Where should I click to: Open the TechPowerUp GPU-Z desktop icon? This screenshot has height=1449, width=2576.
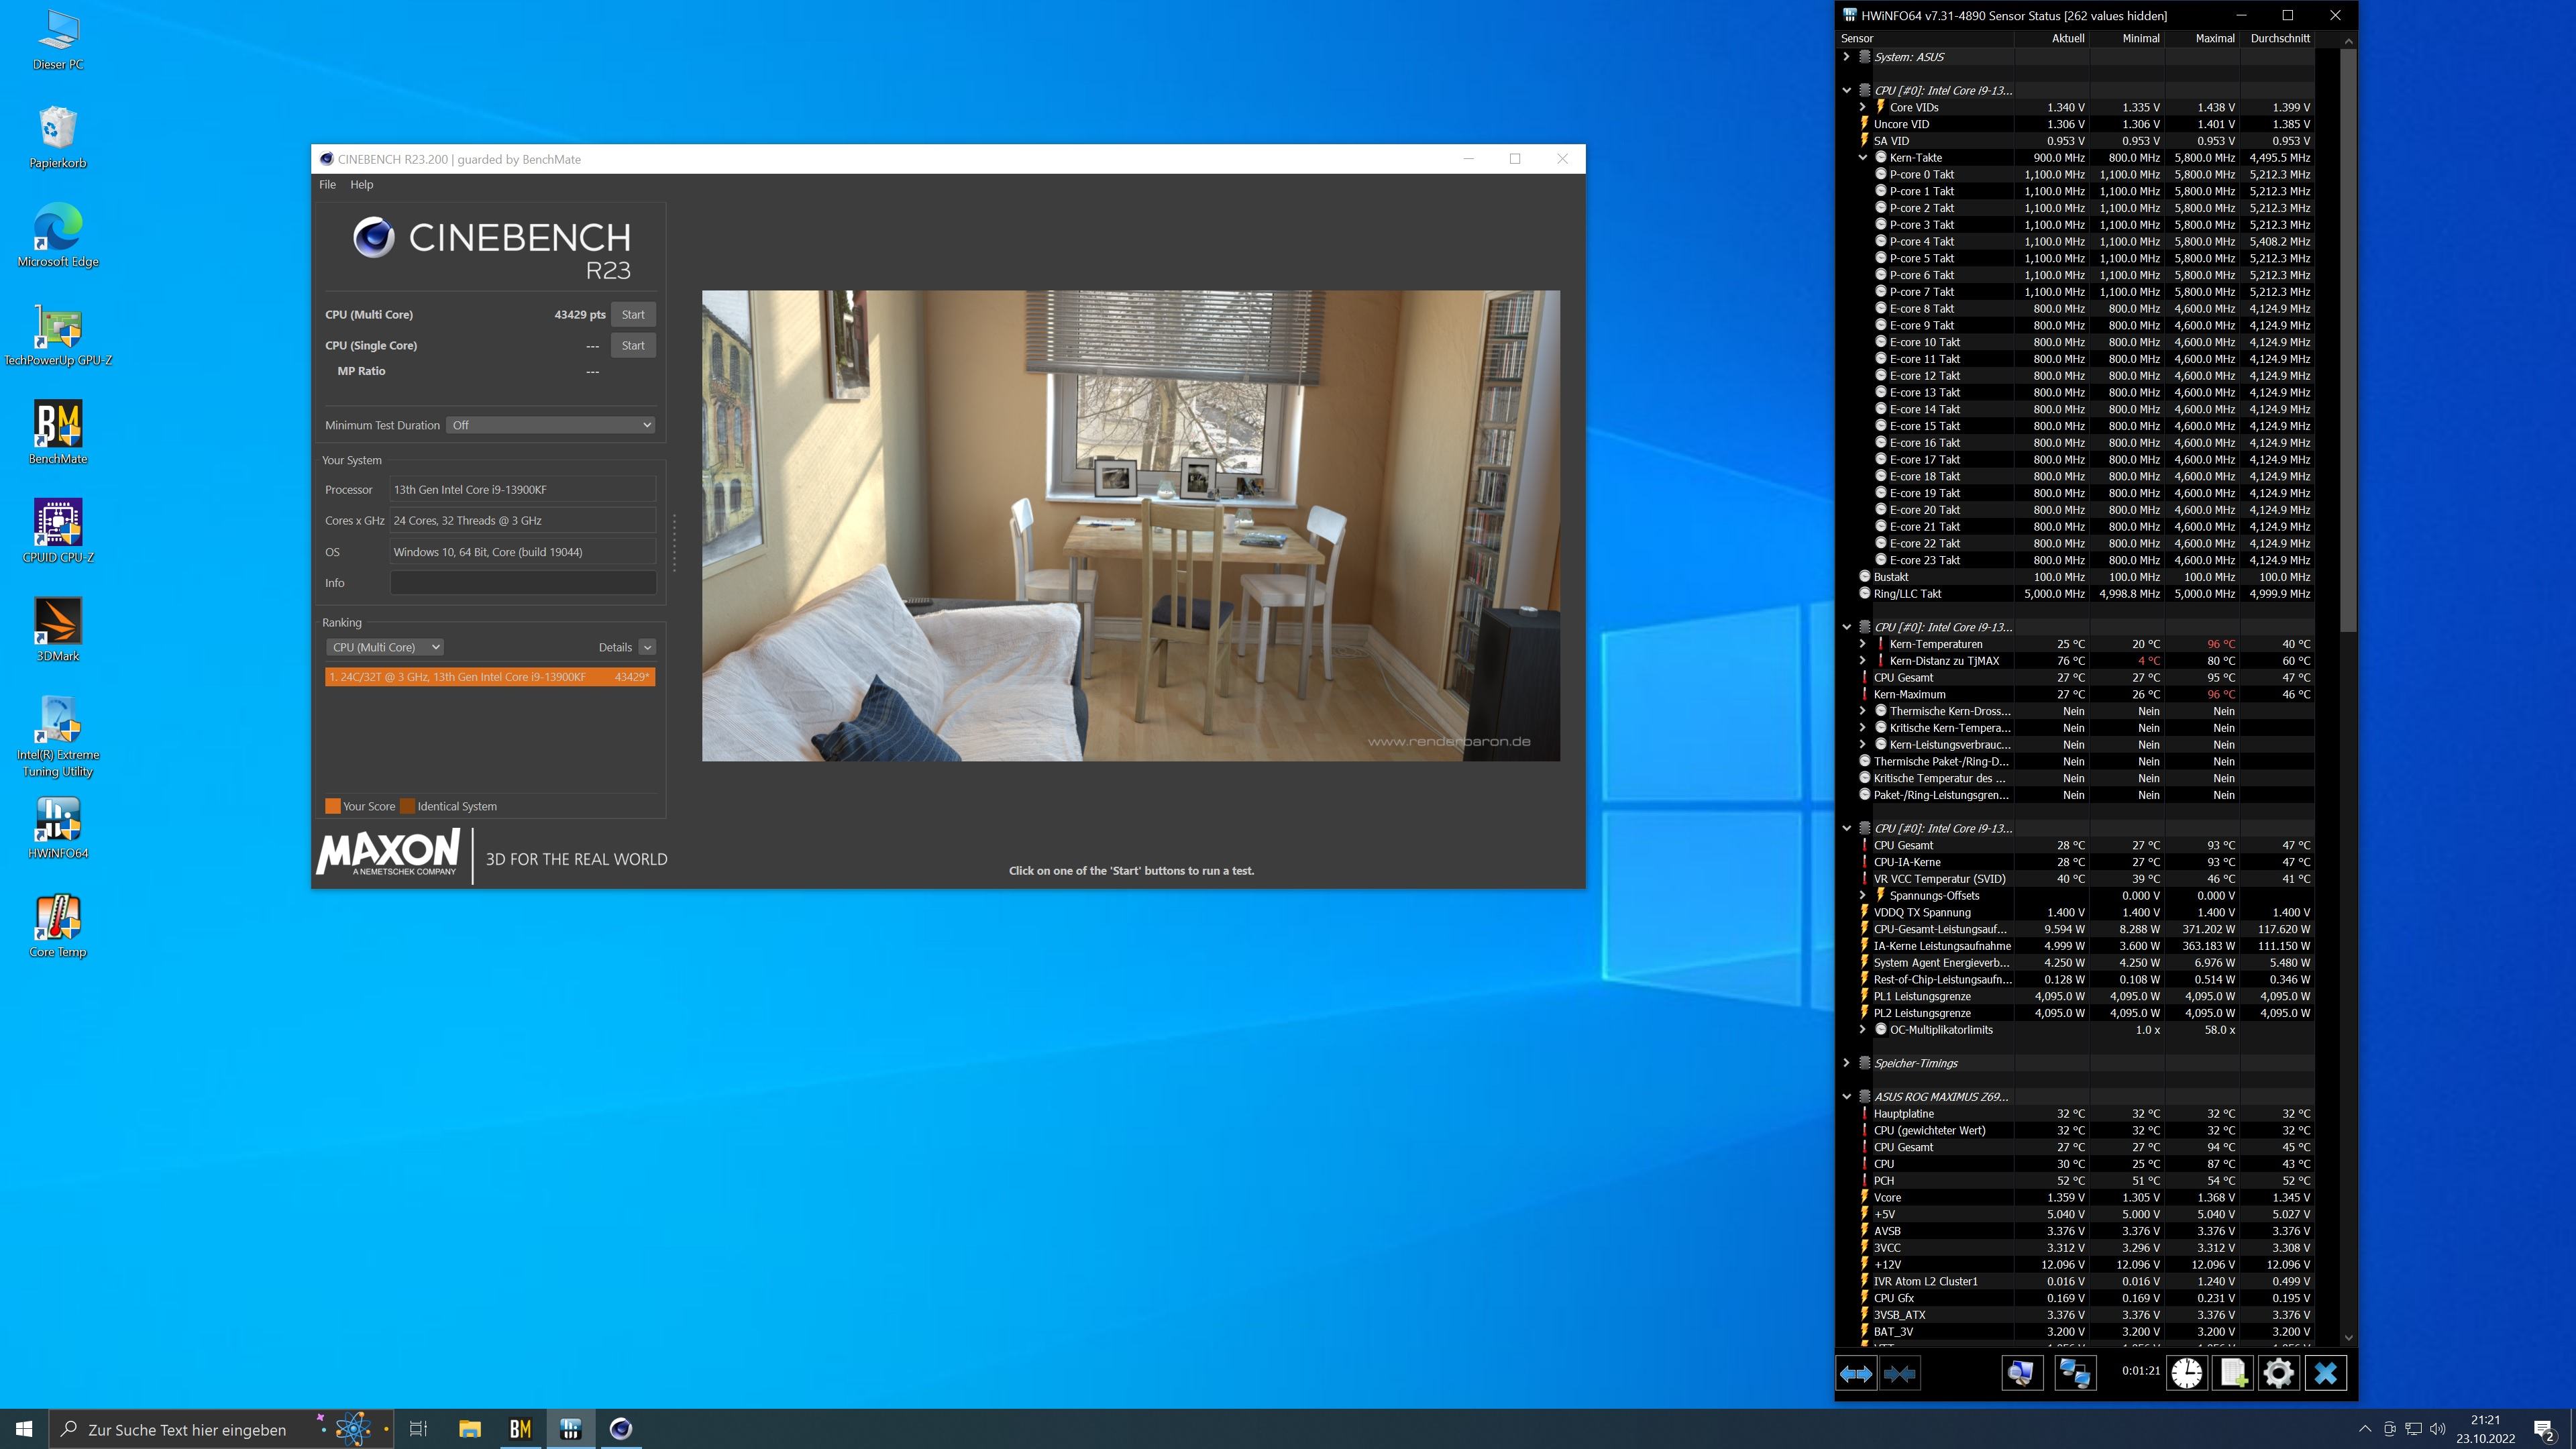pos(58,334)
